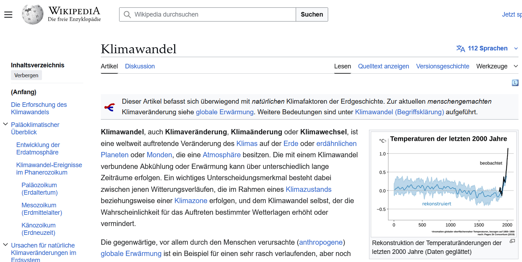Click the language translation icon
Viewport: 522px width, 262px height.
[x=461, y=49]
